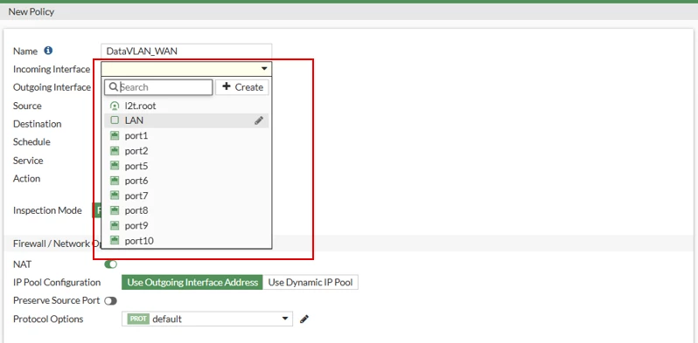Click the port7 interface icon

click(x=115, y=196)
